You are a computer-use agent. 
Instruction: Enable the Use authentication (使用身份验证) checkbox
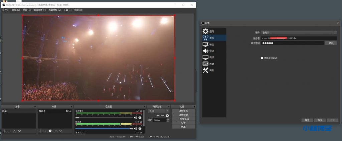(262, 58)
